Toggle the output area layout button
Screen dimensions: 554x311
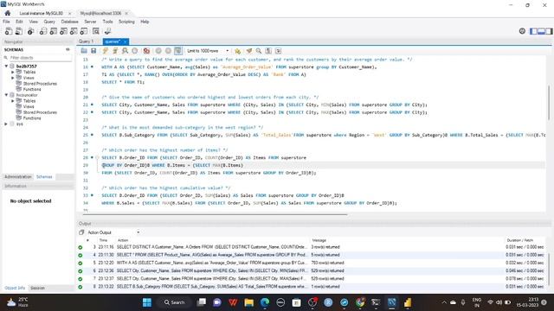pos(541,31)
